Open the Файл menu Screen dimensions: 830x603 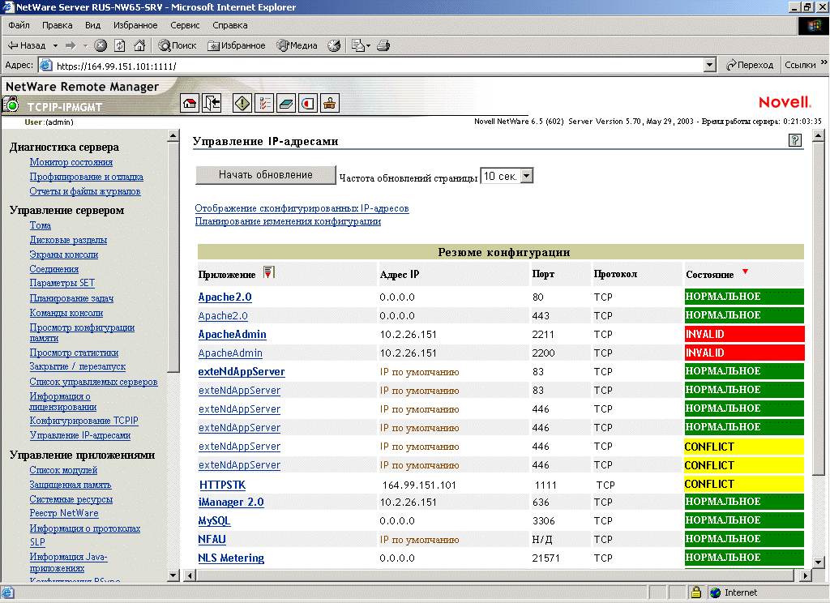pyautogui.click(x=19, y=25)
